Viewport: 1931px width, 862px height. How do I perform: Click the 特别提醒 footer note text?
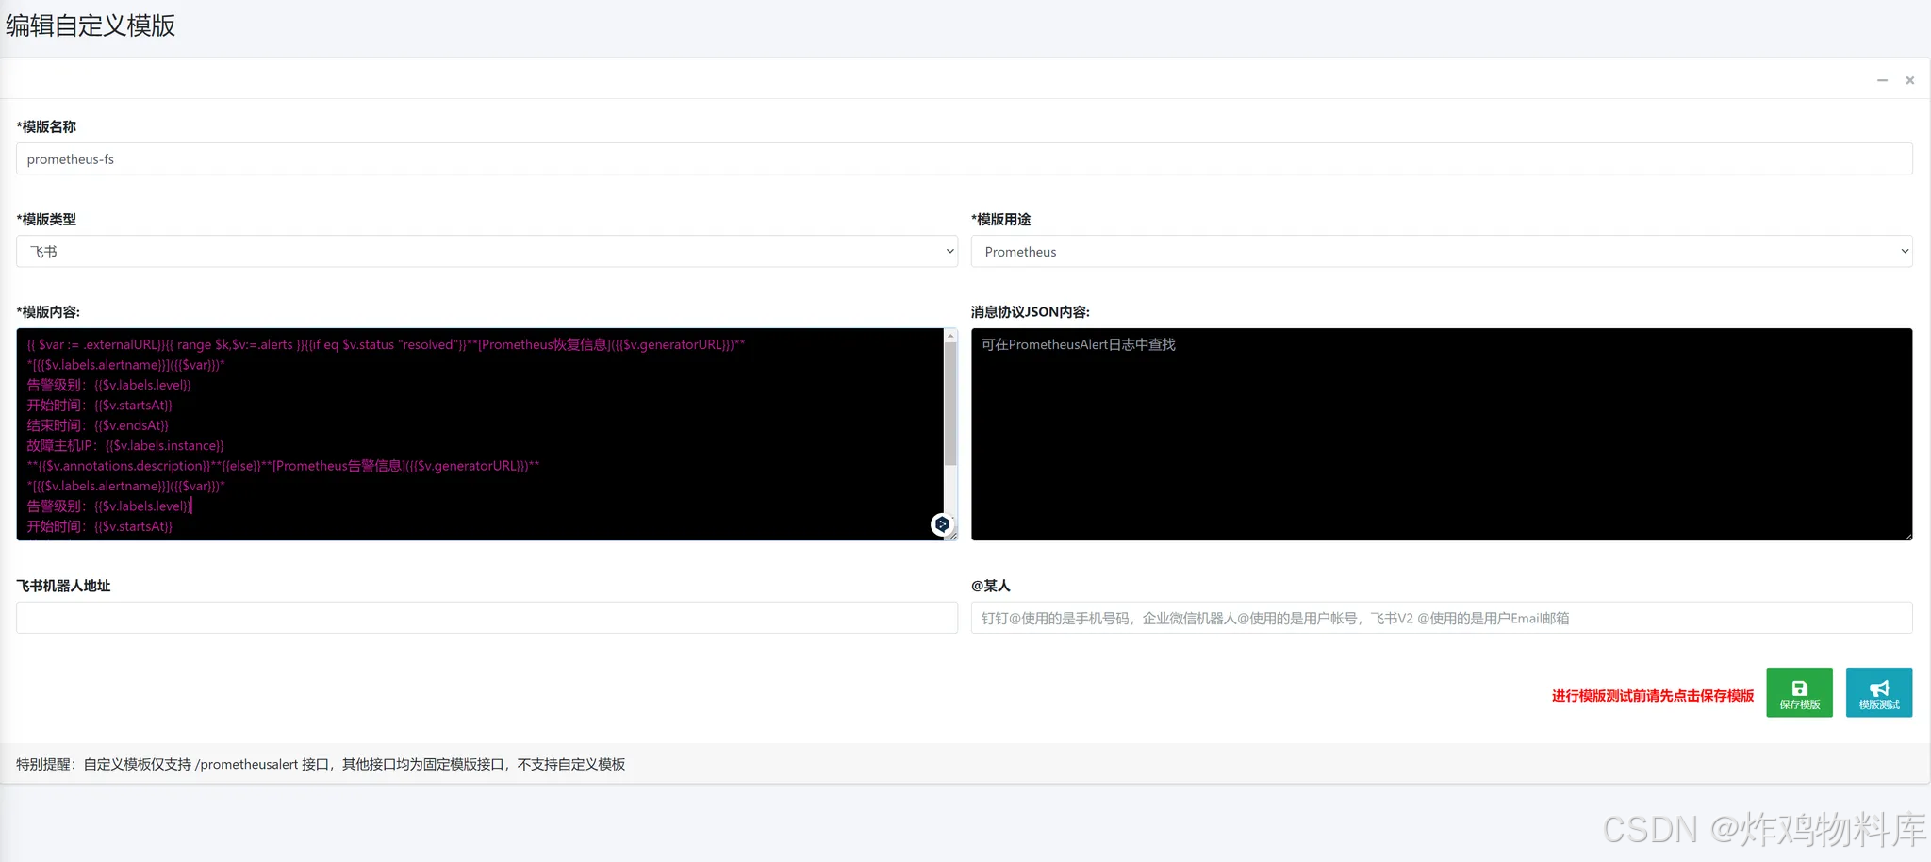321,764
